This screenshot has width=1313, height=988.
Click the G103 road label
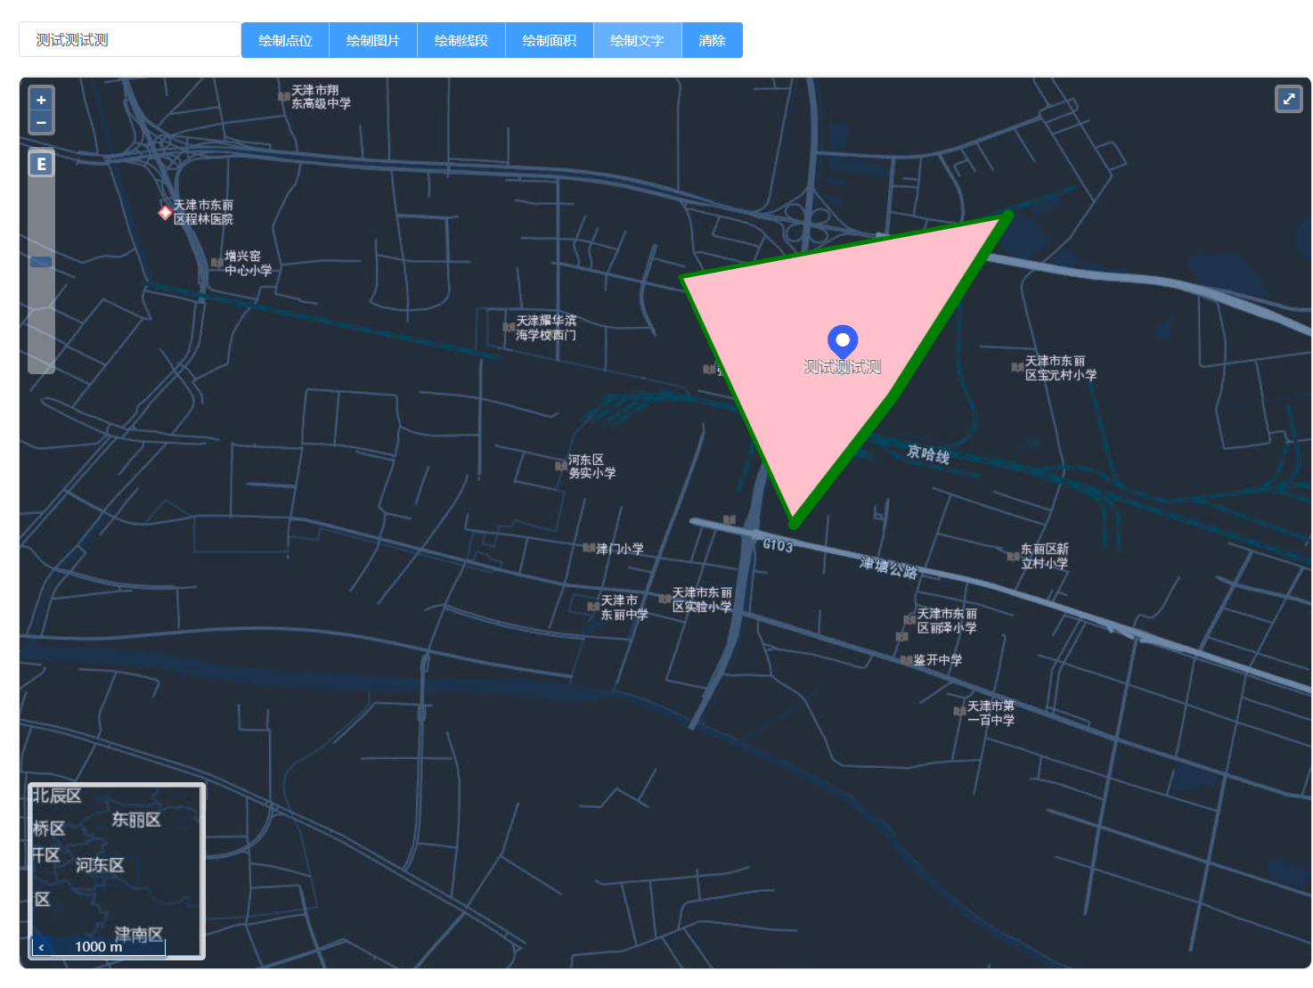click(x=777, y=545)
